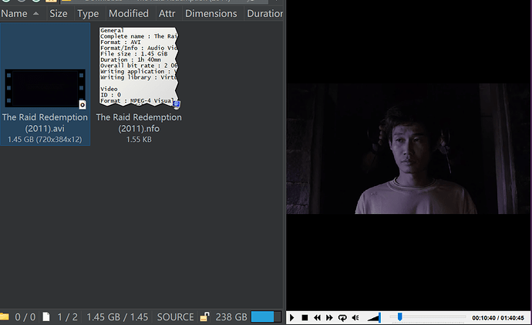Click the SOURCE status bar label
Screen dimensions: 532x325
click(x=176, y=317)
